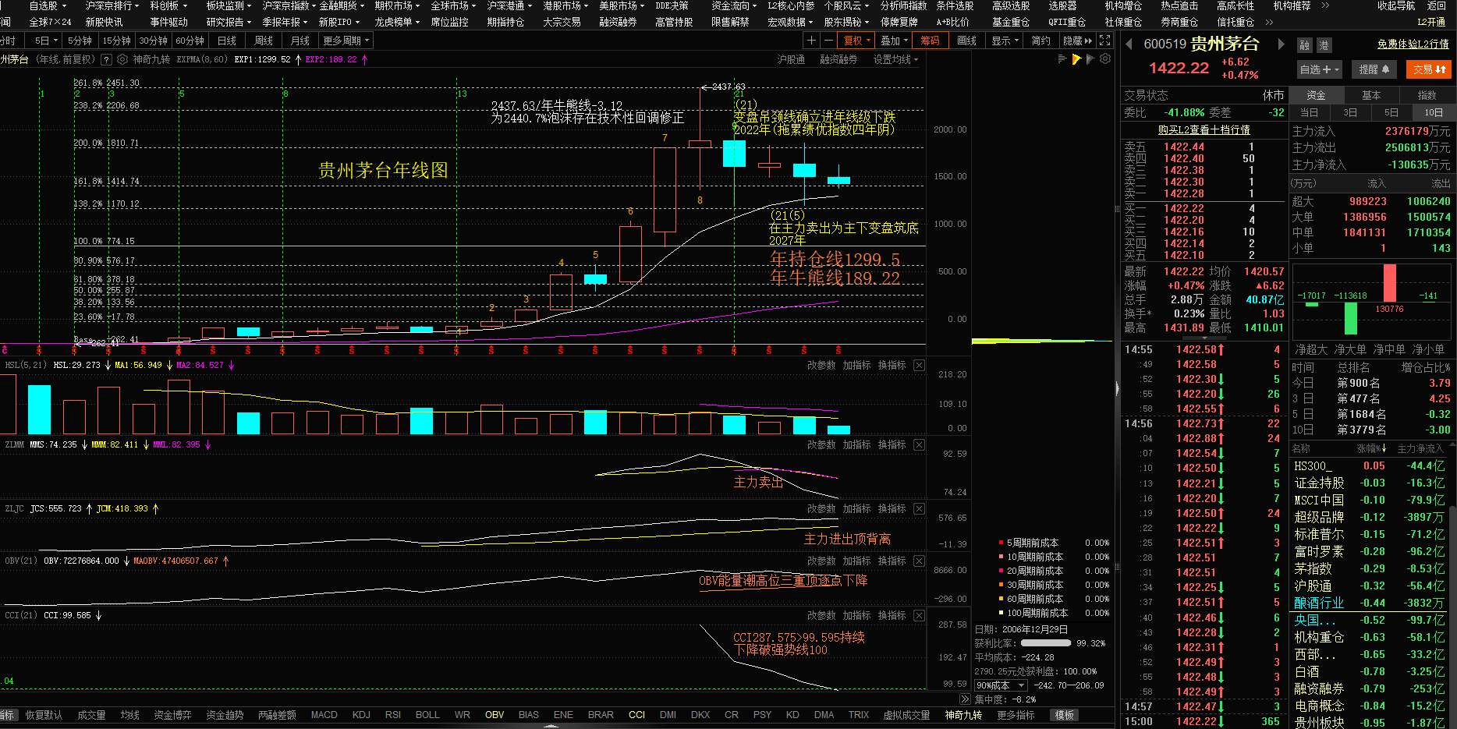The width and height of the screenshot is (1457, 729).
Task: Close the ZLJC indicator panel
Action: [x=920, y=508]
